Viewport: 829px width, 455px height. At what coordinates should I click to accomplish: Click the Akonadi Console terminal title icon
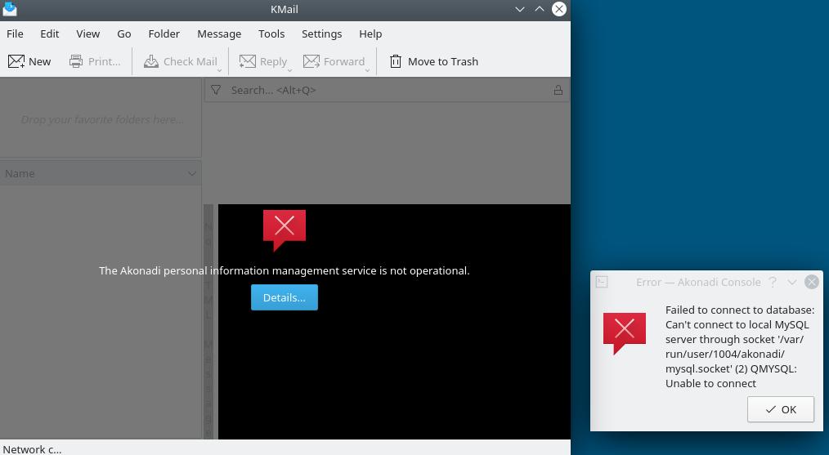point(602,282)
